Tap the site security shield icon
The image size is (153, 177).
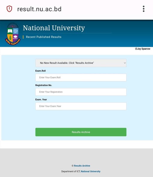point(9,9)
